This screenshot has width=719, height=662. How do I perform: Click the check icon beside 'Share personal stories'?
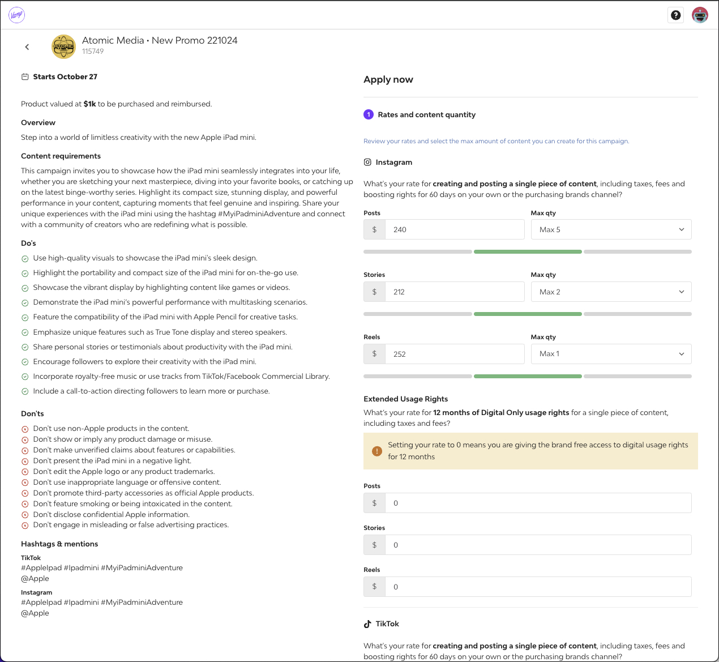coord(25,348)
